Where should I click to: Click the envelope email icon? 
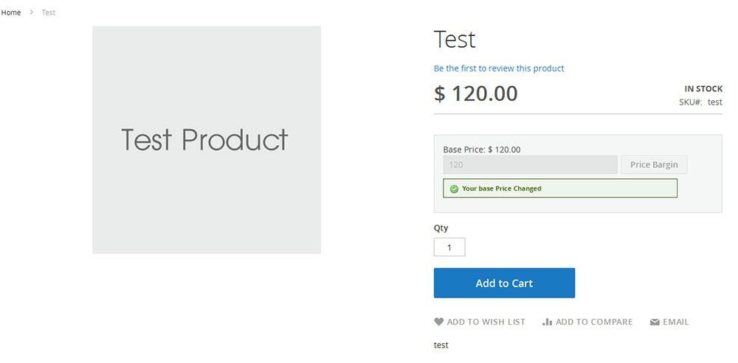coord(655,323)
